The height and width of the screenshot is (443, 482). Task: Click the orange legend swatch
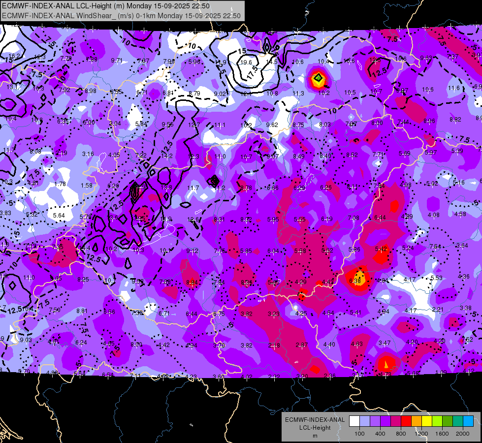coord(416,421)
